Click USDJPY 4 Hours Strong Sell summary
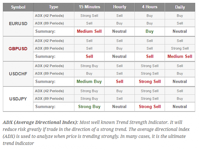Viewport: 199px width, 150px height. (150, 107)
